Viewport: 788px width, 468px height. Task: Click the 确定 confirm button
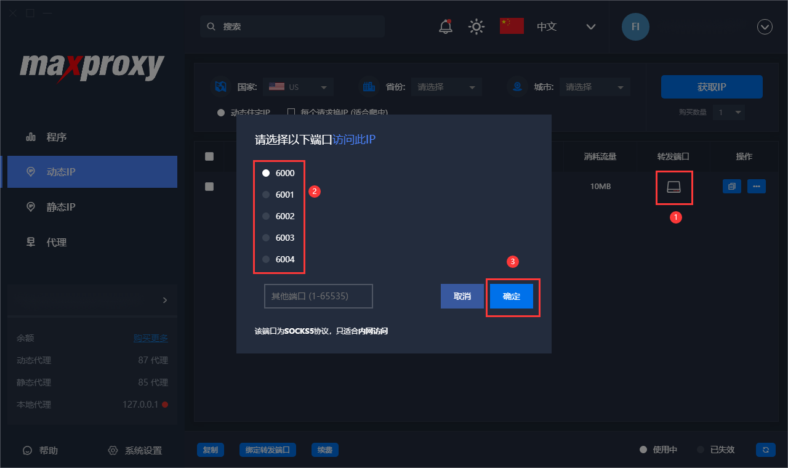point(513,296)
